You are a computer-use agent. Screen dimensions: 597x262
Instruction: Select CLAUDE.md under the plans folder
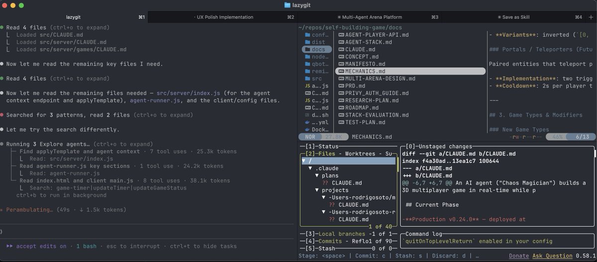point(346,183)
